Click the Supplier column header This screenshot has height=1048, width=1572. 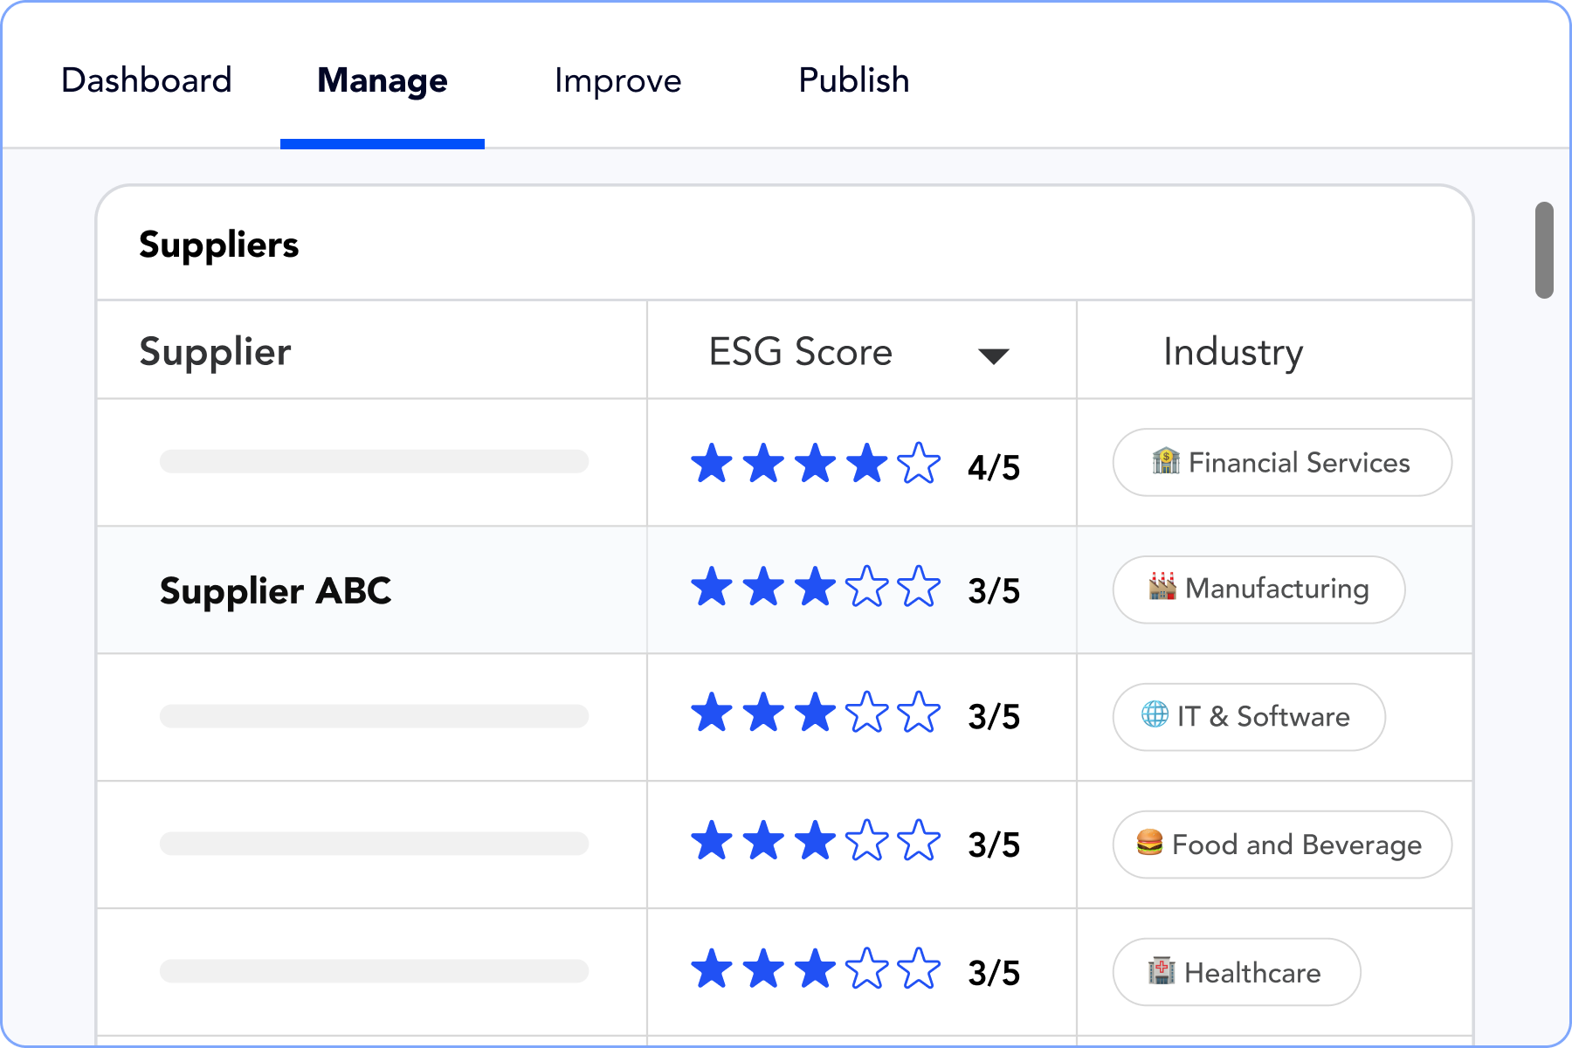(x=215, y=352)
